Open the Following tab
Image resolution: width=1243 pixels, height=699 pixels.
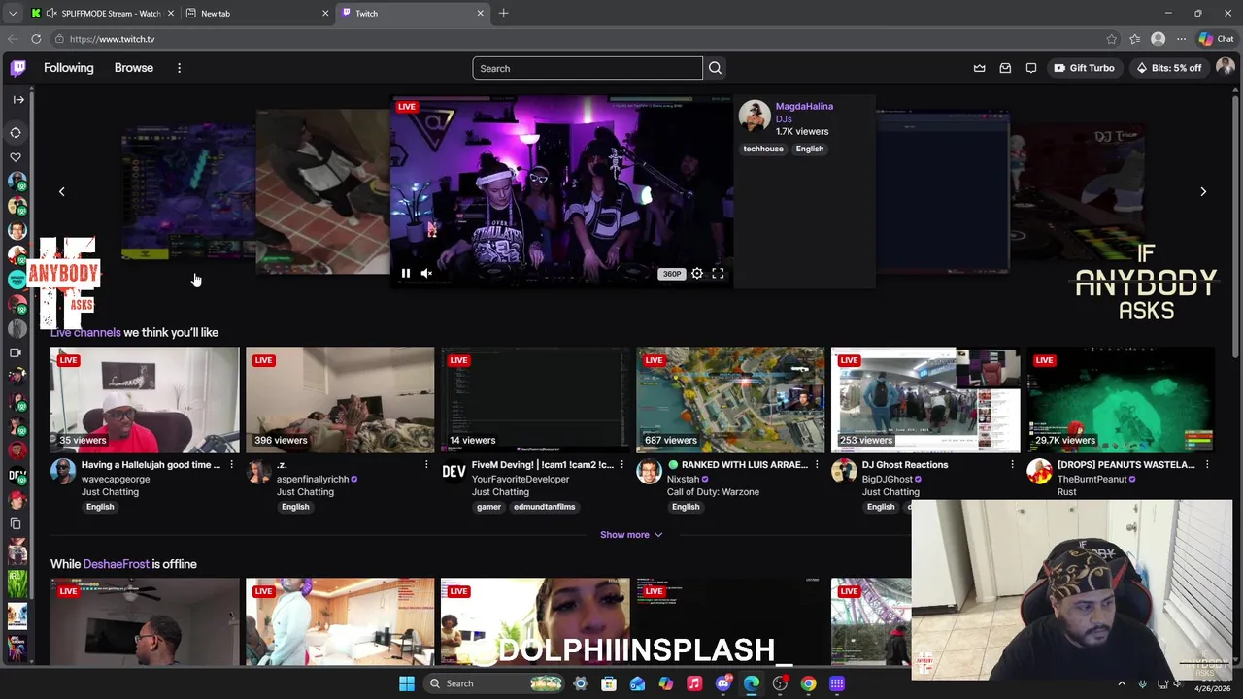click(x=69, y=68)
